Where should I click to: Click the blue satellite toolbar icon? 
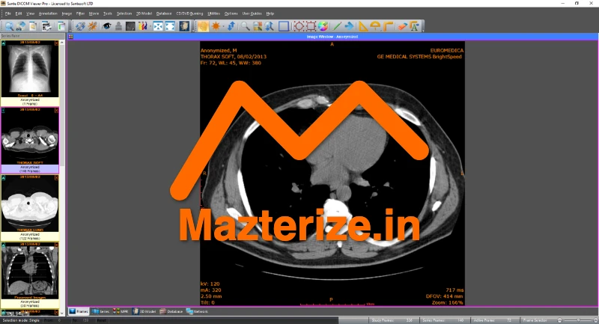click(80, 26)
